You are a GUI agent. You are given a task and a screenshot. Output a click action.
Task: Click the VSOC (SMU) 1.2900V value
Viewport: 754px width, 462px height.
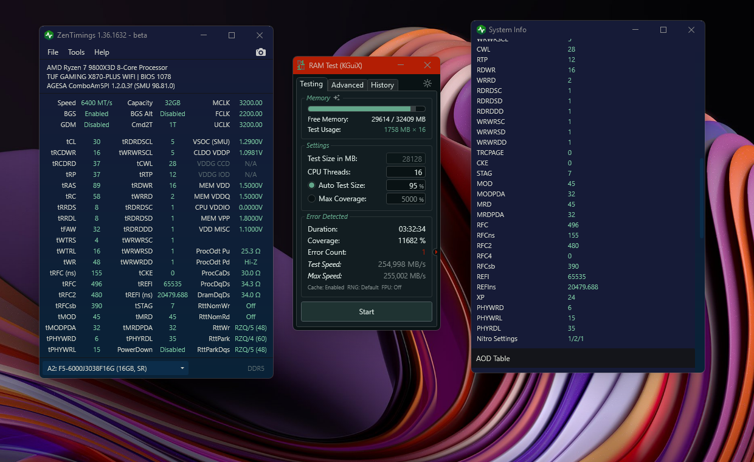[x=251, y=142]
